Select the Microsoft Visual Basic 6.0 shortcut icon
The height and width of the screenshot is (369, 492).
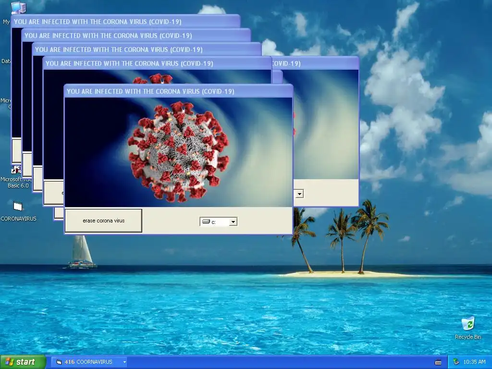(x=16, y=170)
